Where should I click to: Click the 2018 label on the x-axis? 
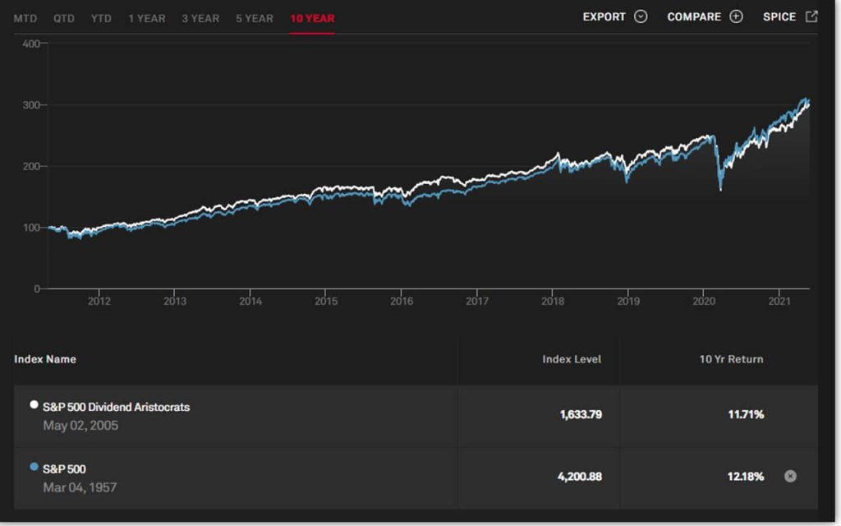pyautogui.click(x=553, y=301)
